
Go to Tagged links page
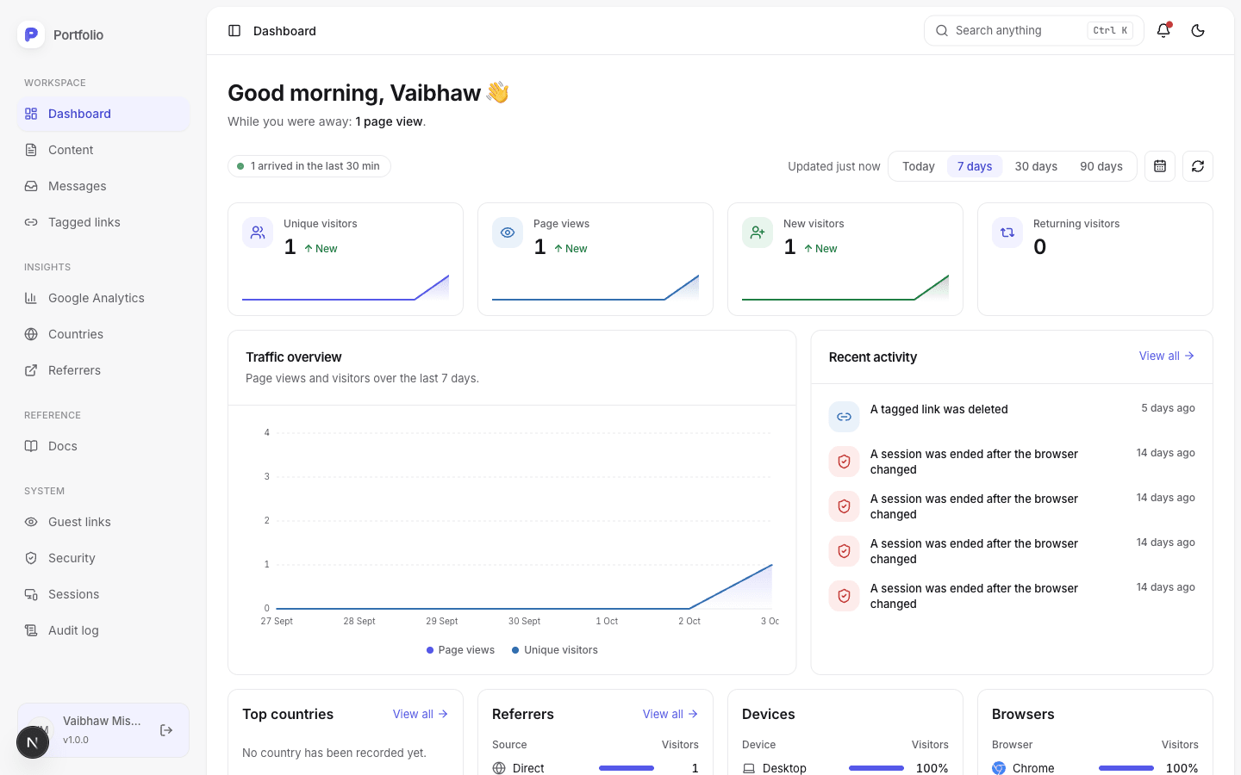click(x=103, y=222)
